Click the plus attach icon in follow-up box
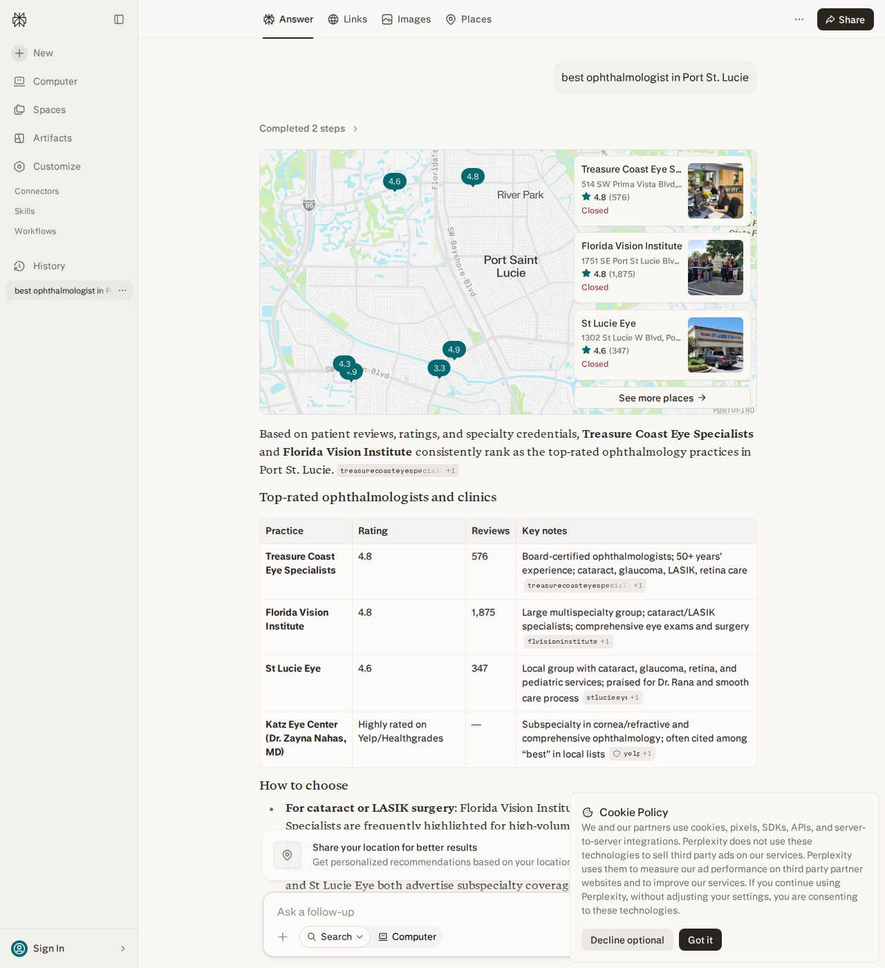885x968 pixels. click(283, 937)
